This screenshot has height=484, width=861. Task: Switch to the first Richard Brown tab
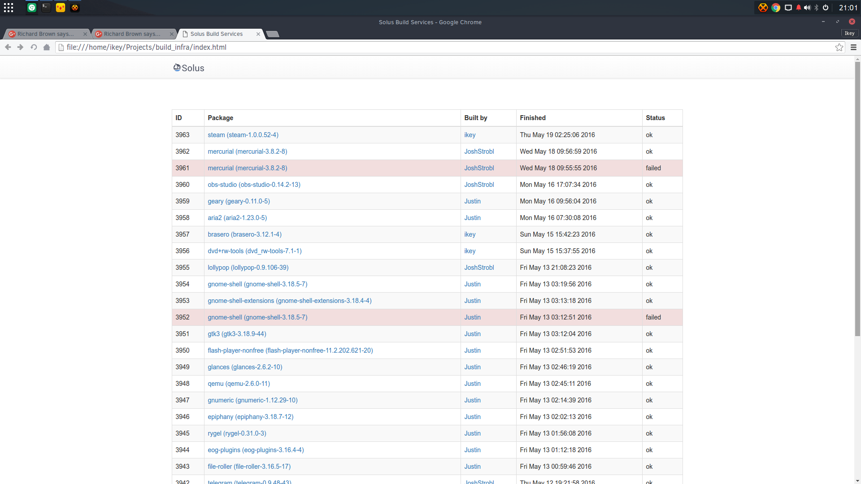point(47,34)
